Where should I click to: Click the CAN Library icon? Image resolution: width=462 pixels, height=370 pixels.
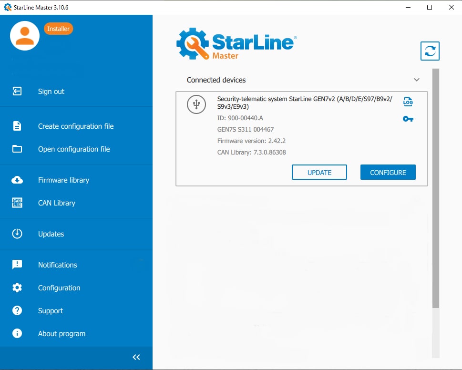(17, 203)
